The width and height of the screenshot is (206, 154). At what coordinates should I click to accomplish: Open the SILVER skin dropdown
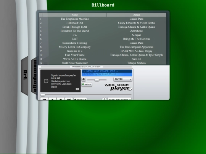(x=123, y=79)
